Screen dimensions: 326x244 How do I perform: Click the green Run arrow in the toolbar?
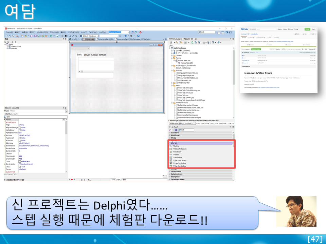(x=51, y=36)
